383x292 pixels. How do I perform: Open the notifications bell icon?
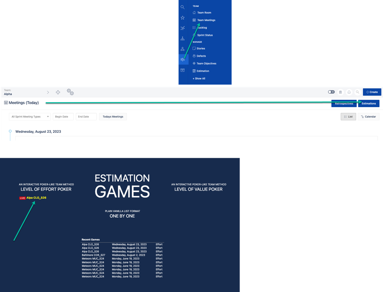[349, 92]
